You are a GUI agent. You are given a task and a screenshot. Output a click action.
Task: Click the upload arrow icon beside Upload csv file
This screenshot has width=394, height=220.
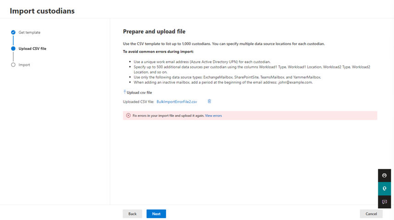[125, 92]
